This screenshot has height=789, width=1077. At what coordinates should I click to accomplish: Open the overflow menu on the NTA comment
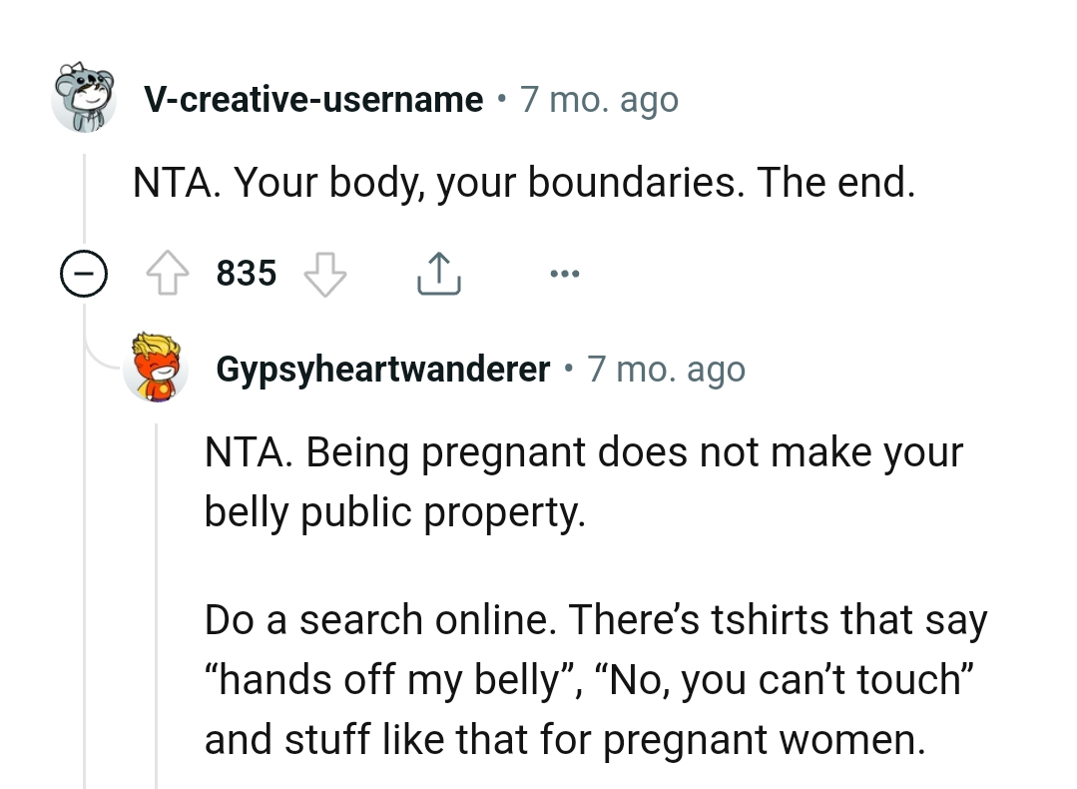(x=565, y=272)
